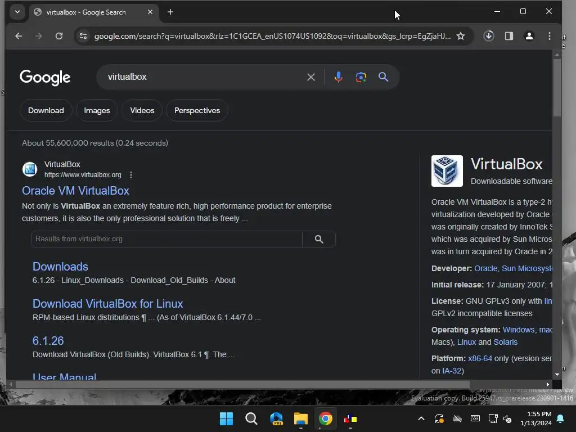Image resolution: width=576 pixels, height=432 pixels.
Task: Click the vertical scrollbar thumb
Action: [557, 87]
